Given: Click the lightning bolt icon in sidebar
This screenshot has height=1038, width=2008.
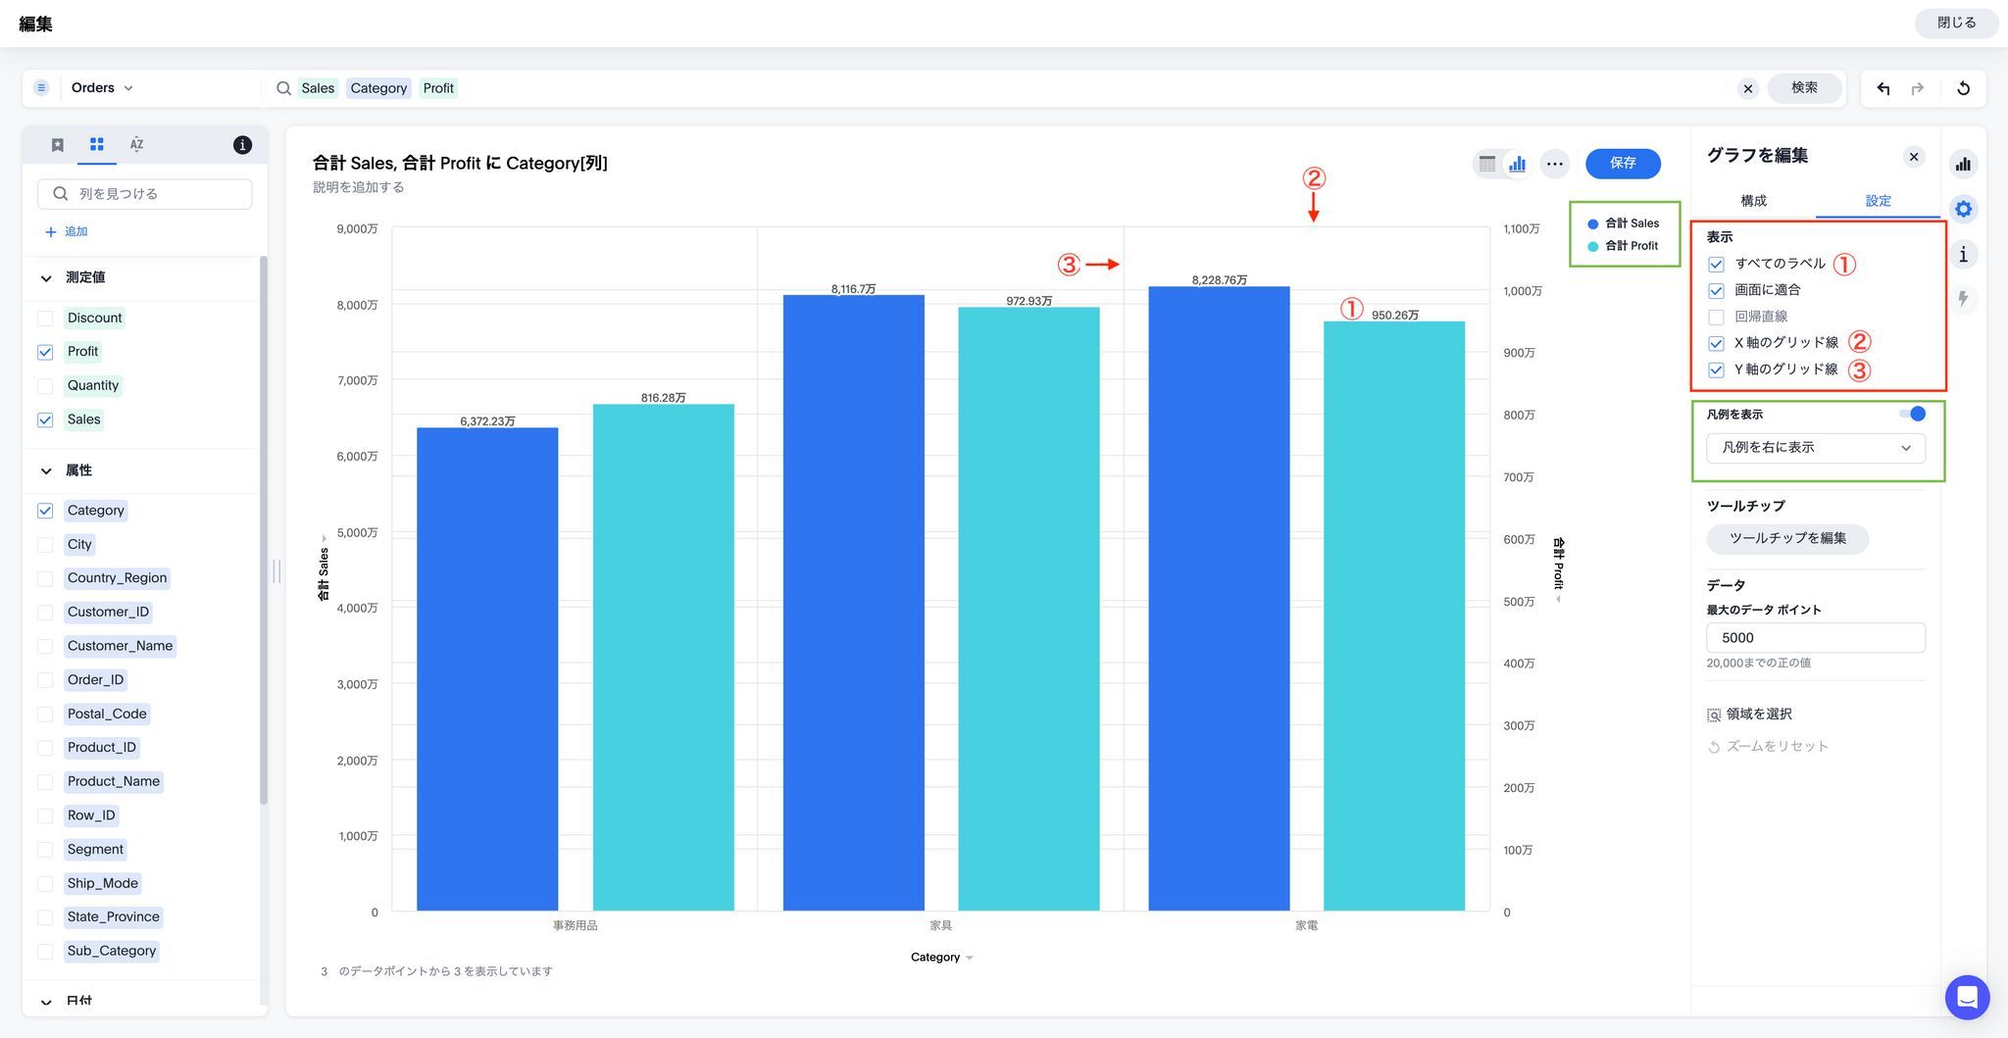Looking at the screenshot, I should [1963, 299].
